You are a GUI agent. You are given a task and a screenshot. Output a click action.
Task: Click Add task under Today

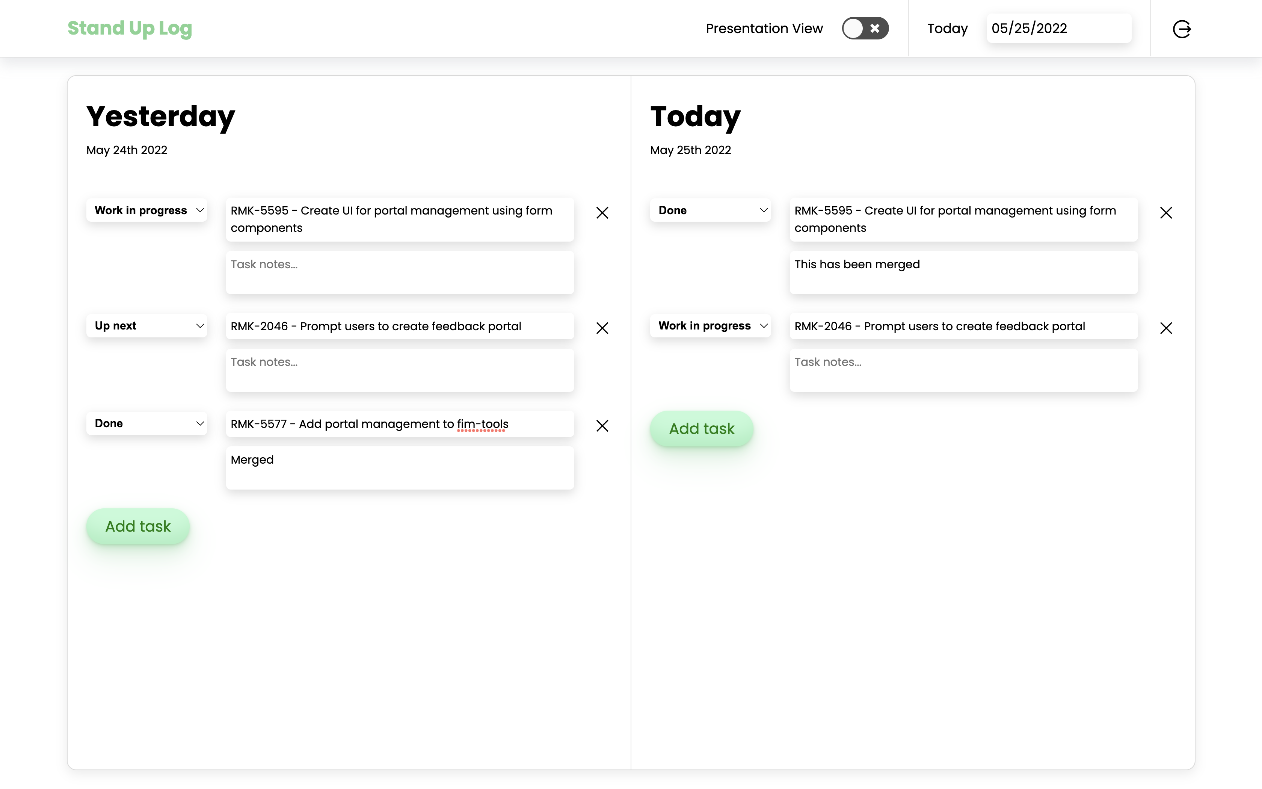[x=701, y=428]
